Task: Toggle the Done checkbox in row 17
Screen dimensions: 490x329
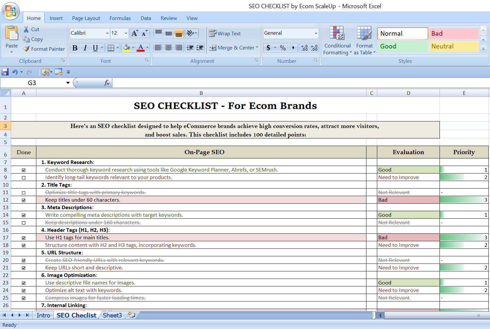Action: coord(24,238)
